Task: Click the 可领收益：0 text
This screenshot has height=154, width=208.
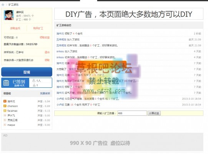Action: (x=11, y=37)
